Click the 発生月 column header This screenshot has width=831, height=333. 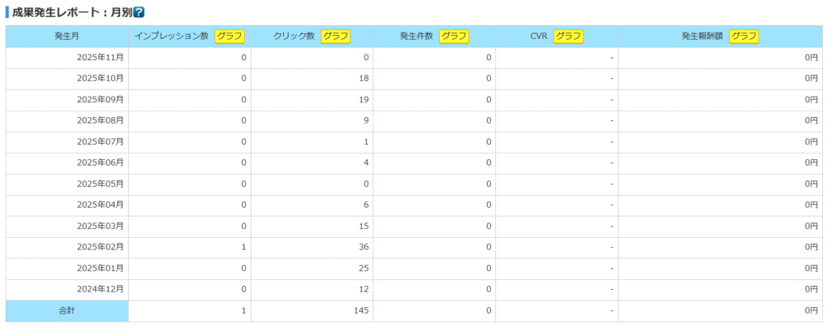pos(67,37)
